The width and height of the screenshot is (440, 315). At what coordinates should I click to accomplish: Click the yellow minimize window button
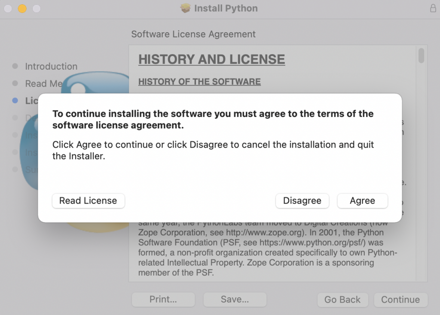pyautogui.click(x=22, y=9)
